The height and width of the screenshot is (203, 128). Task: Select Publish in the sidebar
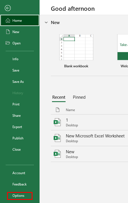[x=18, y=138]
